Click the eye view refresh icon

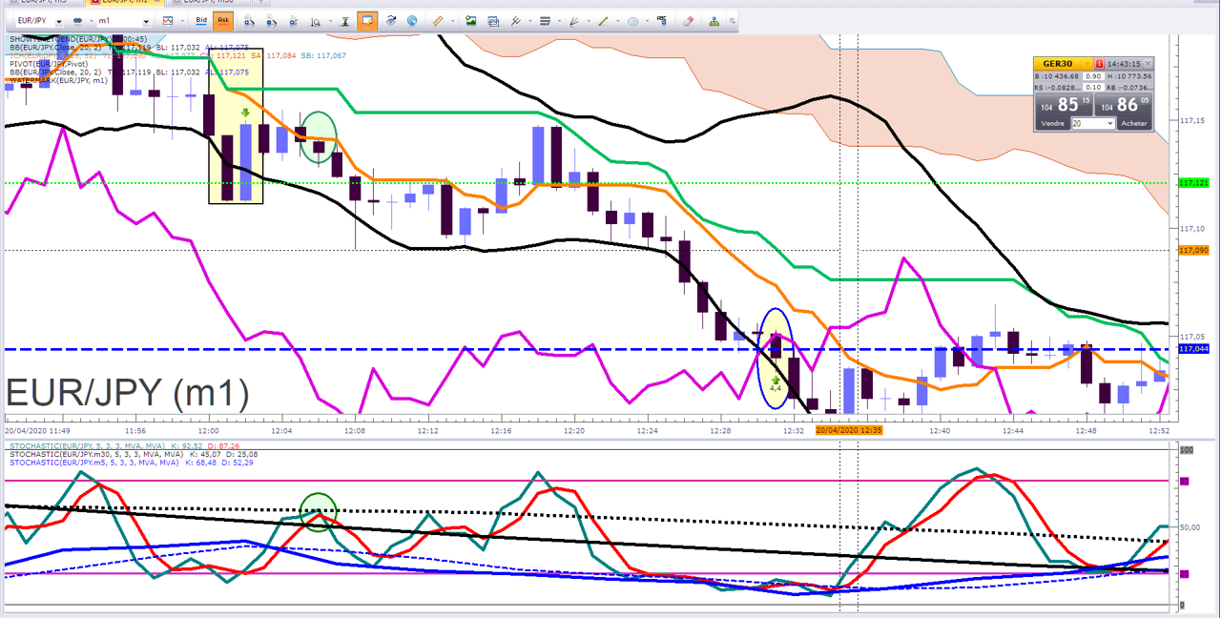tap(391, 21)
